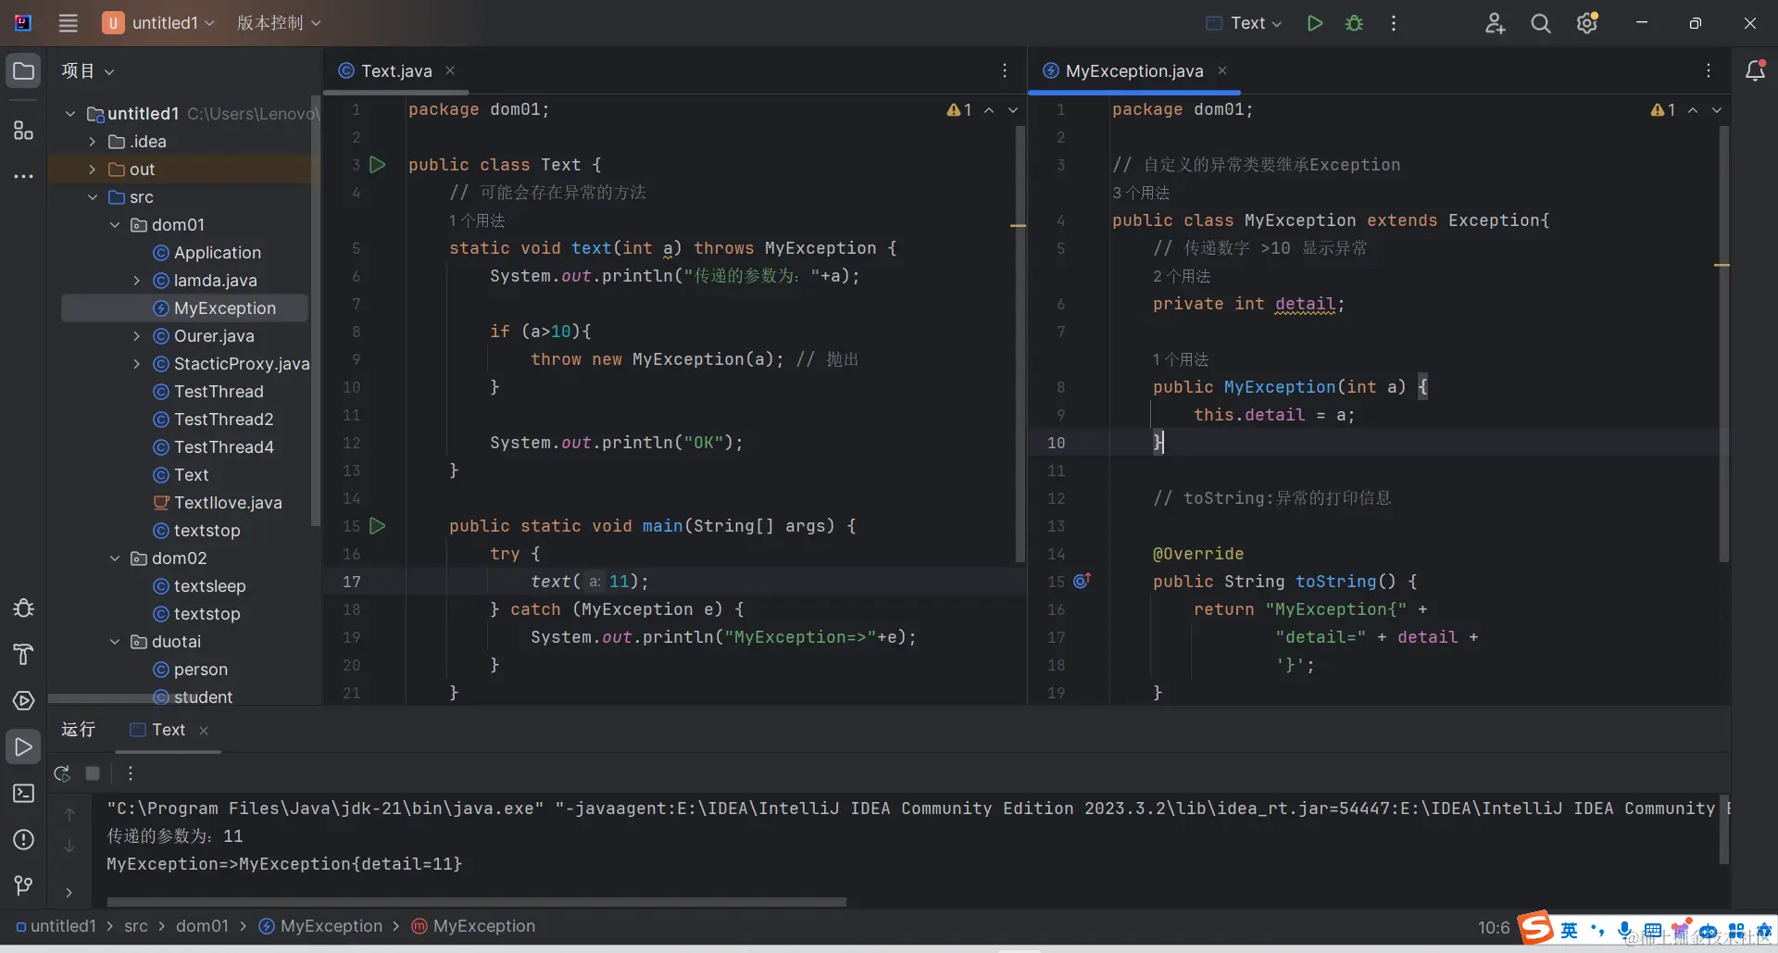Expand the out folder
Viewport: 1778px width, 953px height.
(x=93, y=169)
